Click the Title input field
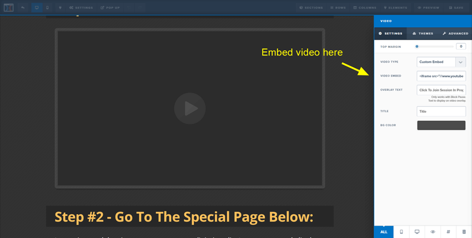 point(441,112)
